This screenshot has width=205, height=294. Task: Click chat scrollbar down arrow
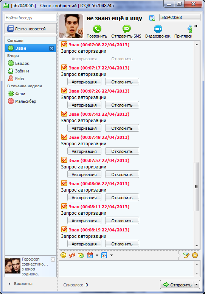pyautogui.click(x=197, y=245)
